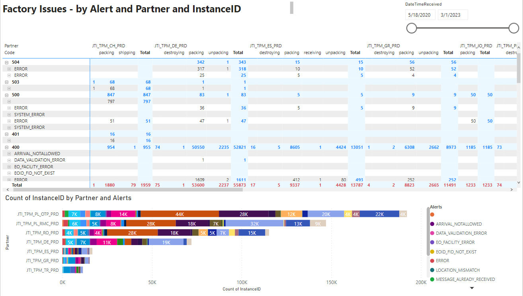Select JTI_TPM_PL_OTP_PRD axis label
Viewport: 523px width, 296px height.
pos(38,214)
